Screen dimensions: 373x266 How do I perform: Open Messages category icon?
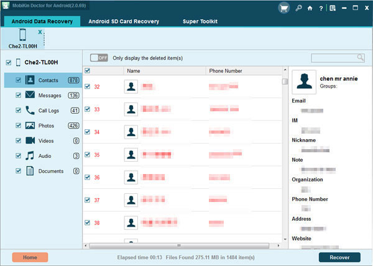tap(30, 95)
